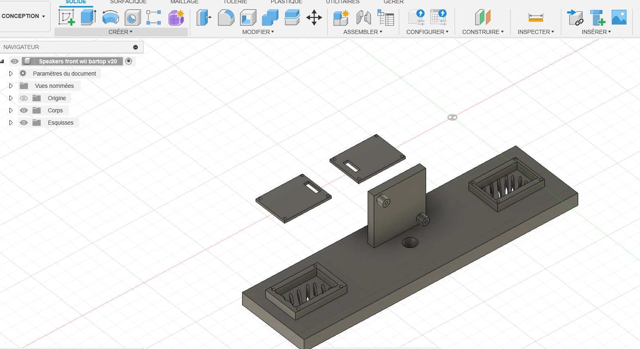Expand the Vues nommées node

tap(11, 86)
